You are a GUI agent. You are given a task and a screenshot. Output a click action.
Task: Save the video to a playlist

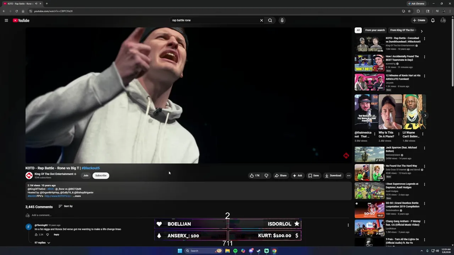coord(314,176)
